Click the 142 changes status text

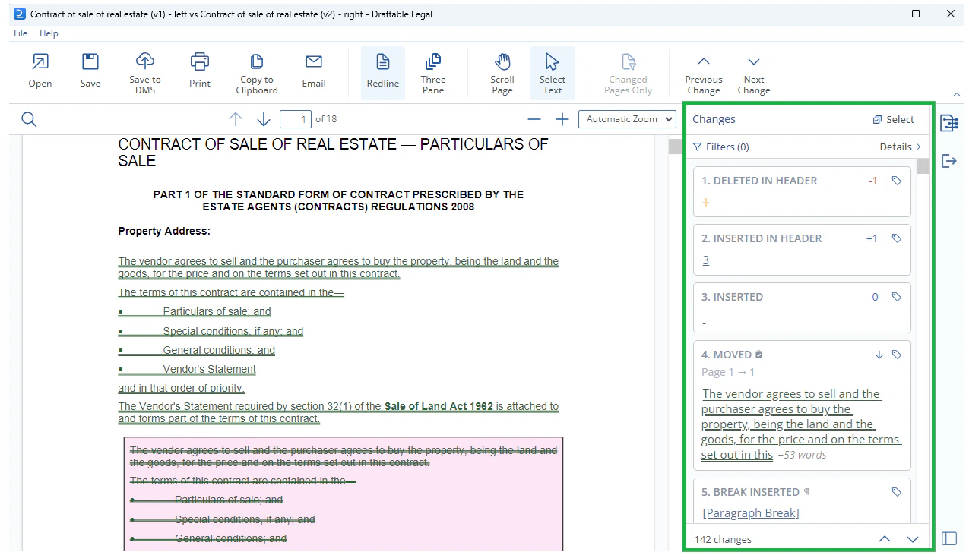[723, 540]
